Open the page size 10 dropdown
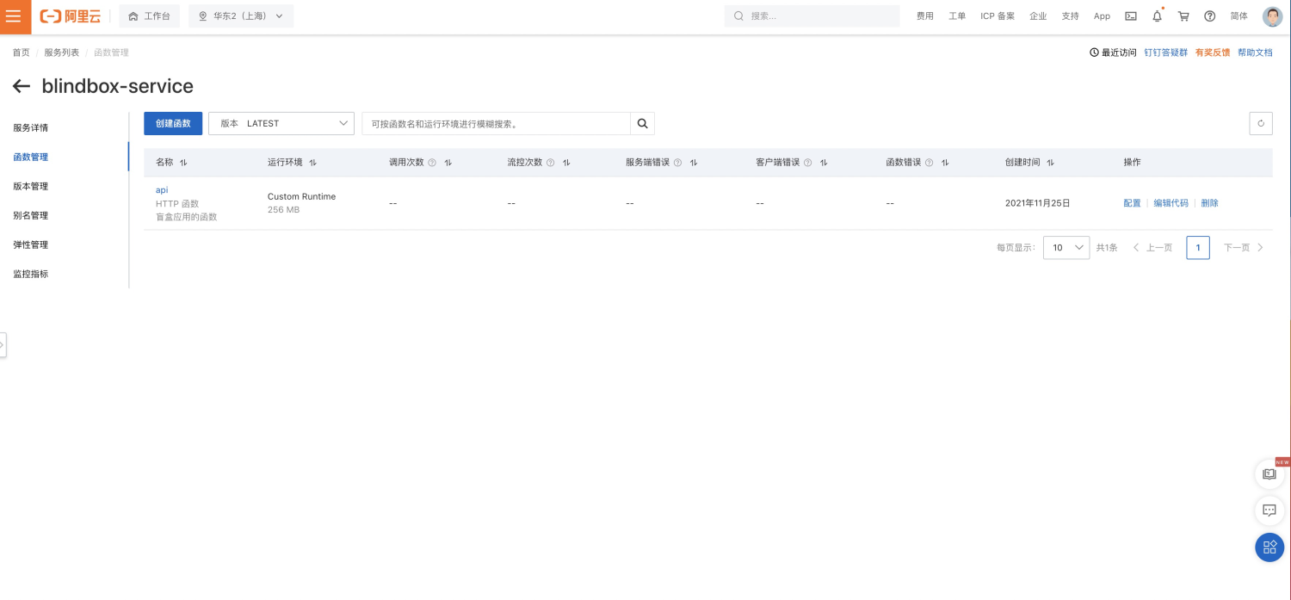The width and height of the screenshot is (1291, 600). pos(1066,248)
